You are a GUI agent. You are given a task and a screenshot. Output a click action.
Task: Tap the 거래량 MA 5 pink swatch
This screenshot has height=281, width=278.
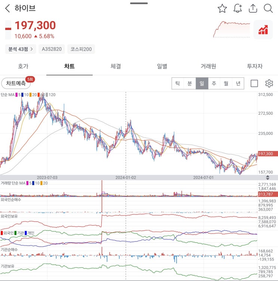[27, 183]
